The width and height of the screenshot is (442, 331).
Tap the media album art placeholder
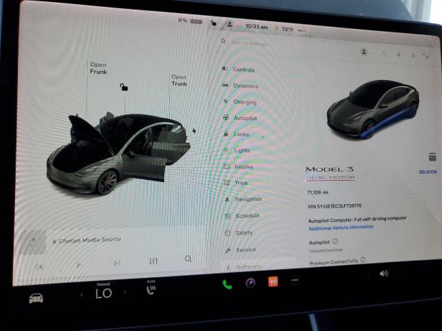[x=32, y=242]
